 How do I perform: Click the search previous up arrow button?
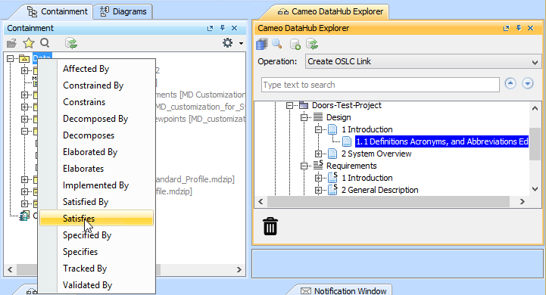[x=510, y=83]
